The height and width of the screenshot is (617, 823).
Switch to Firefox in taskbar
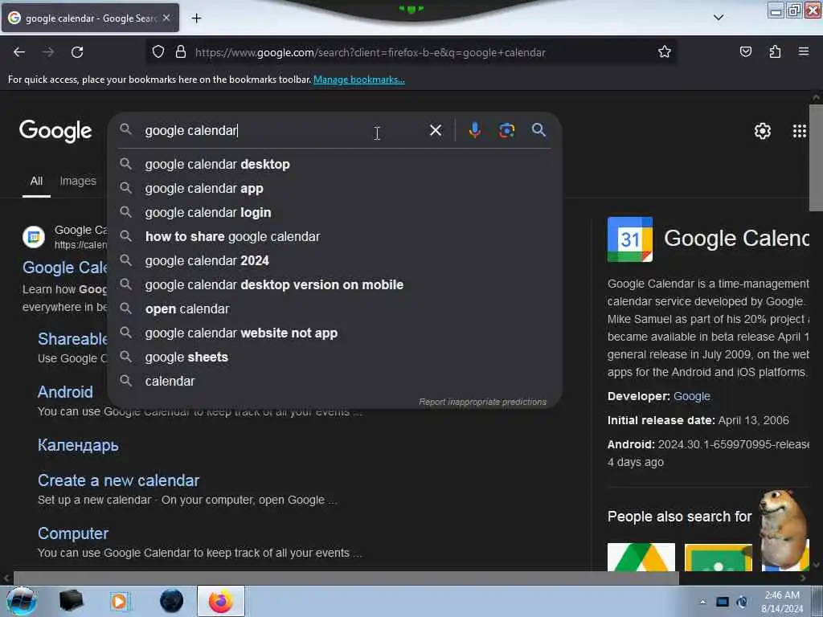220,601
